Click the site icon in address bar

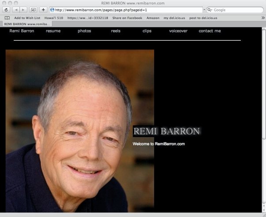pos(52,10)
